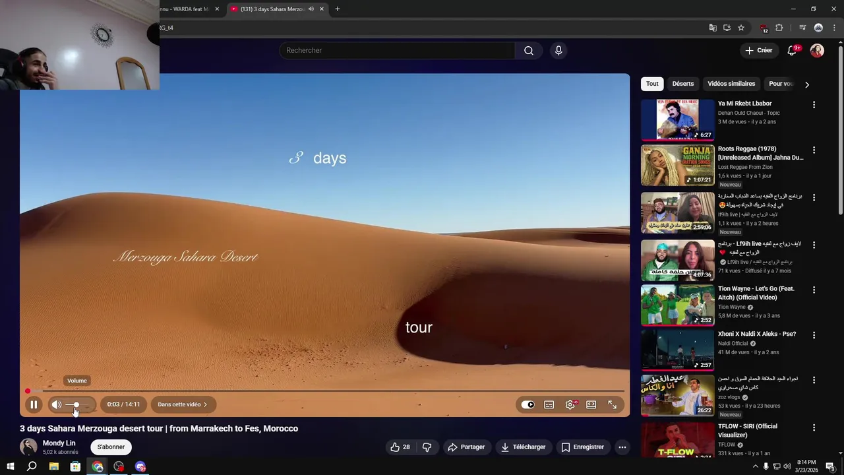Open File Explorer from the taskbar
844x475 pixels.
(x=54, y=466)
